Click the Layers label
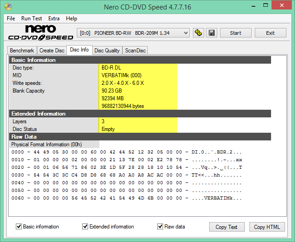Viewport: 295px width, 242px height. point(19,121)
